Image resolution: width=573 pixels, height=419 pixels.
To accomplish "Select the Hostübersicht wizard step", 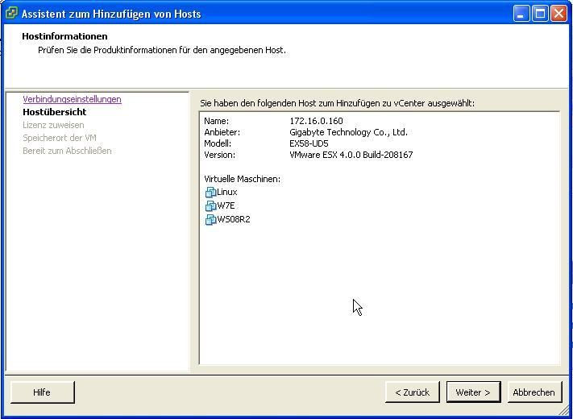I will 55,112.
